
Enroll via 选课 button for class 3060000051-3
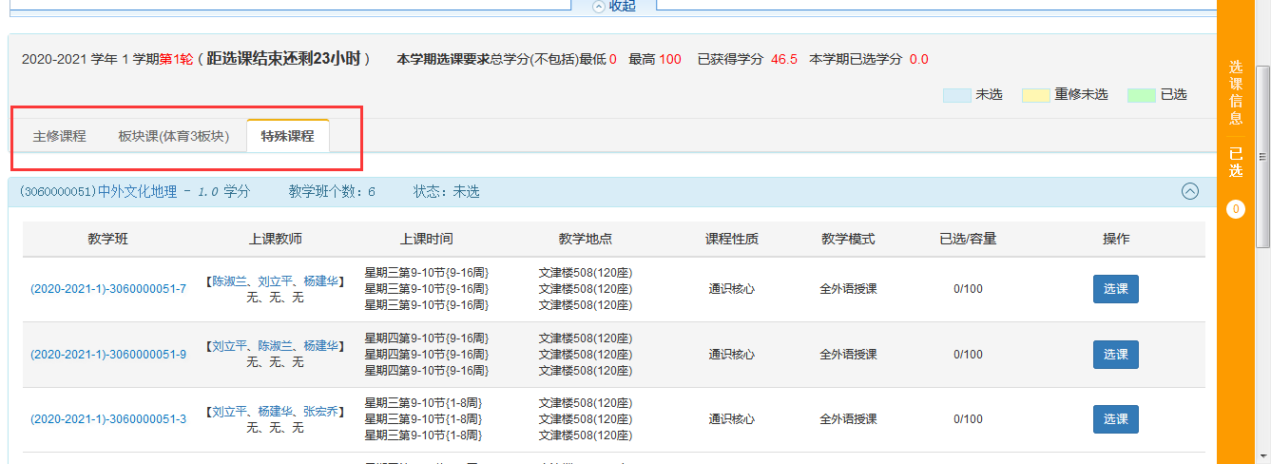[x=1115, y=419]
